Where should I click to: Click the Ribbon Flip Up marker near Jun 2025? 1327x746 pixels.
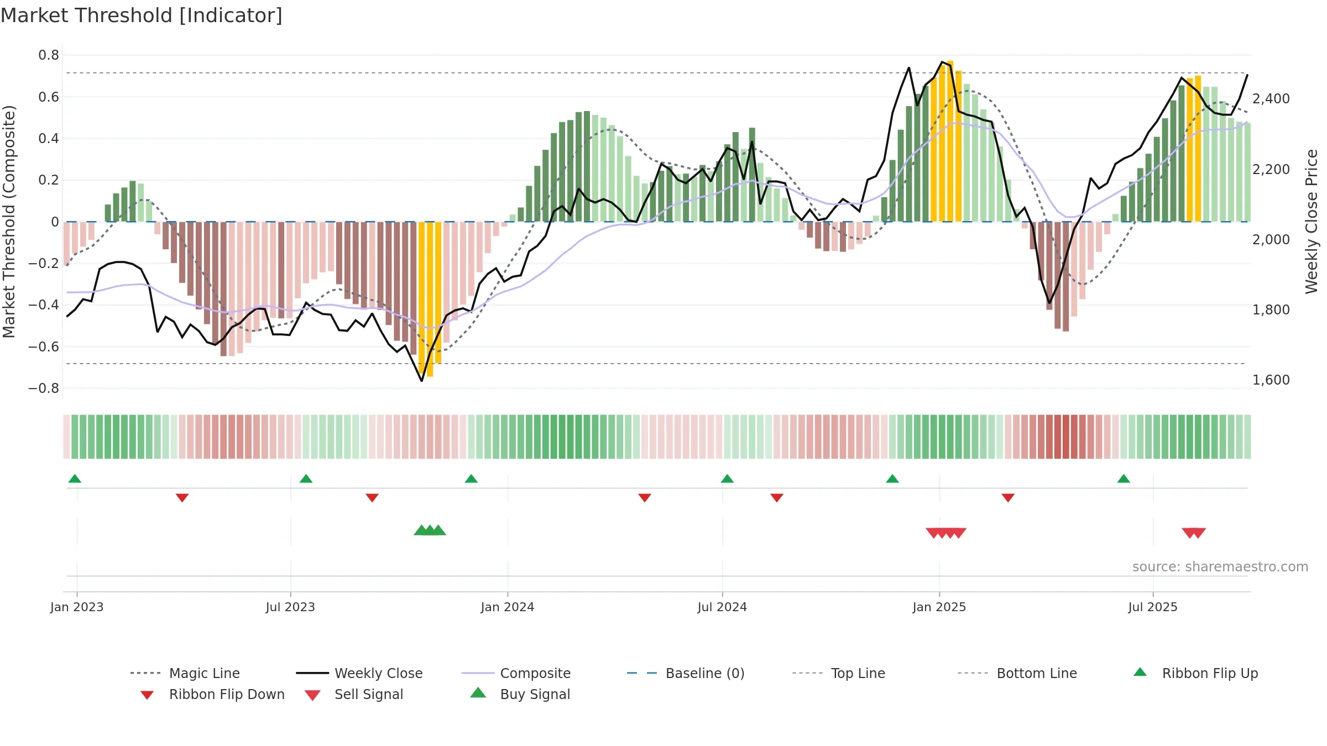coord(1124,479)
